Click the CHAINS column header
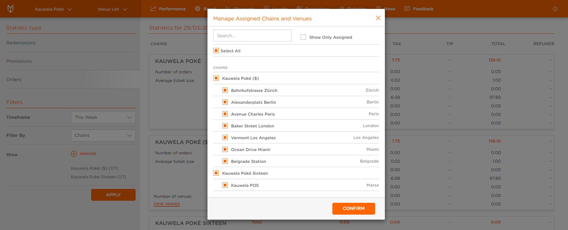568x230 pixels. click(159, 44)
